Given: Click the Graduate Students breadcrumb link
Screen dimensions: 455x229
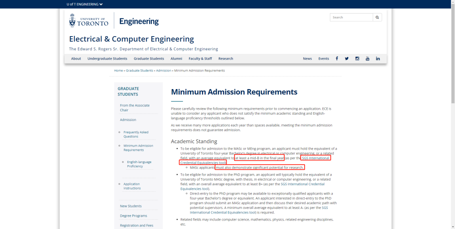Looking at the screenshot, I should tap(139, 71).
